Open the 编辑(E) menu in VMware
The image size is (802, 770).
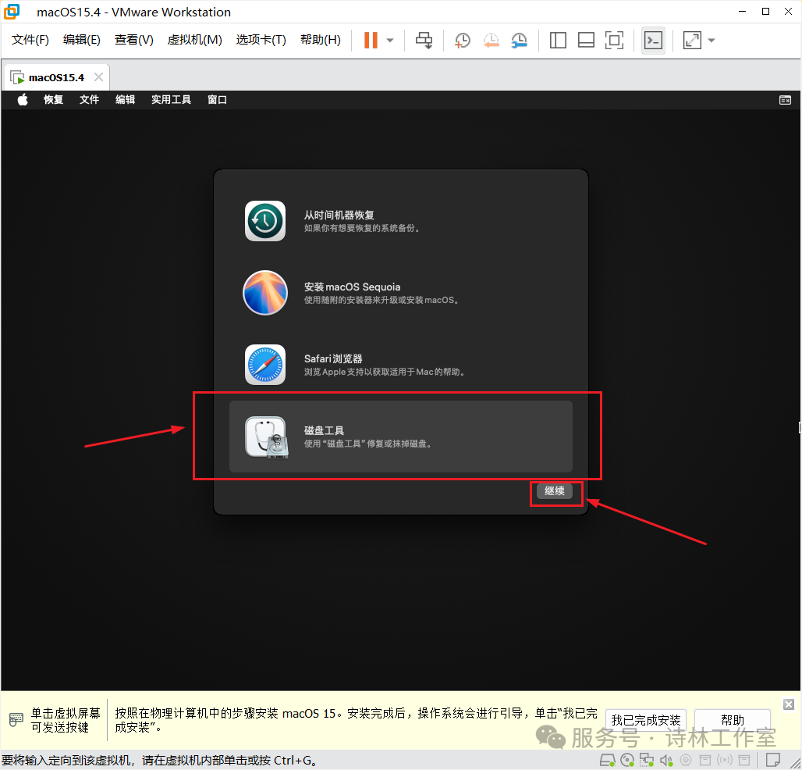(81, 40)
